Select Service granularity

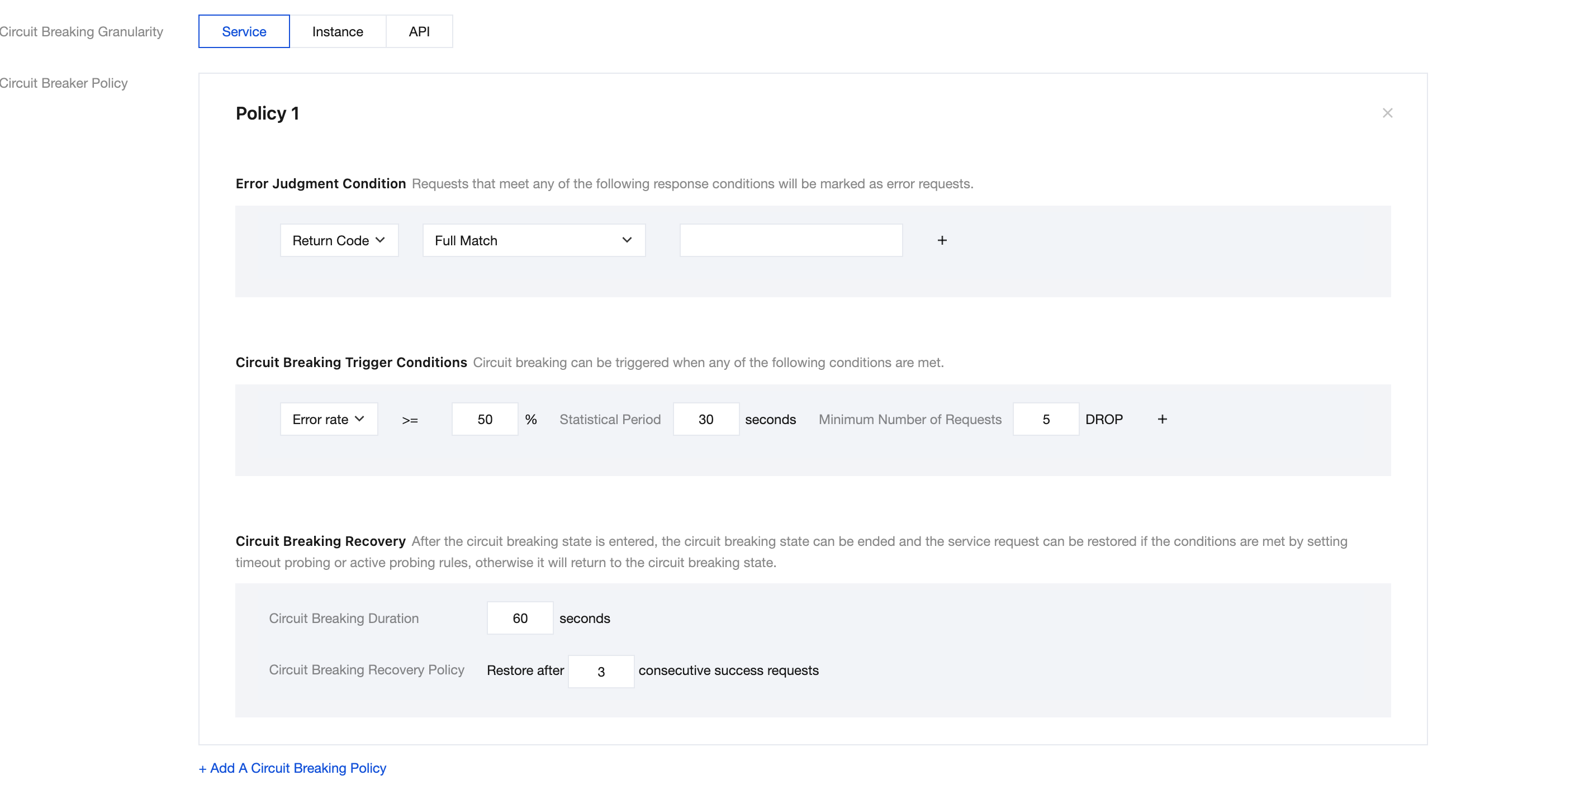[244, 31]
